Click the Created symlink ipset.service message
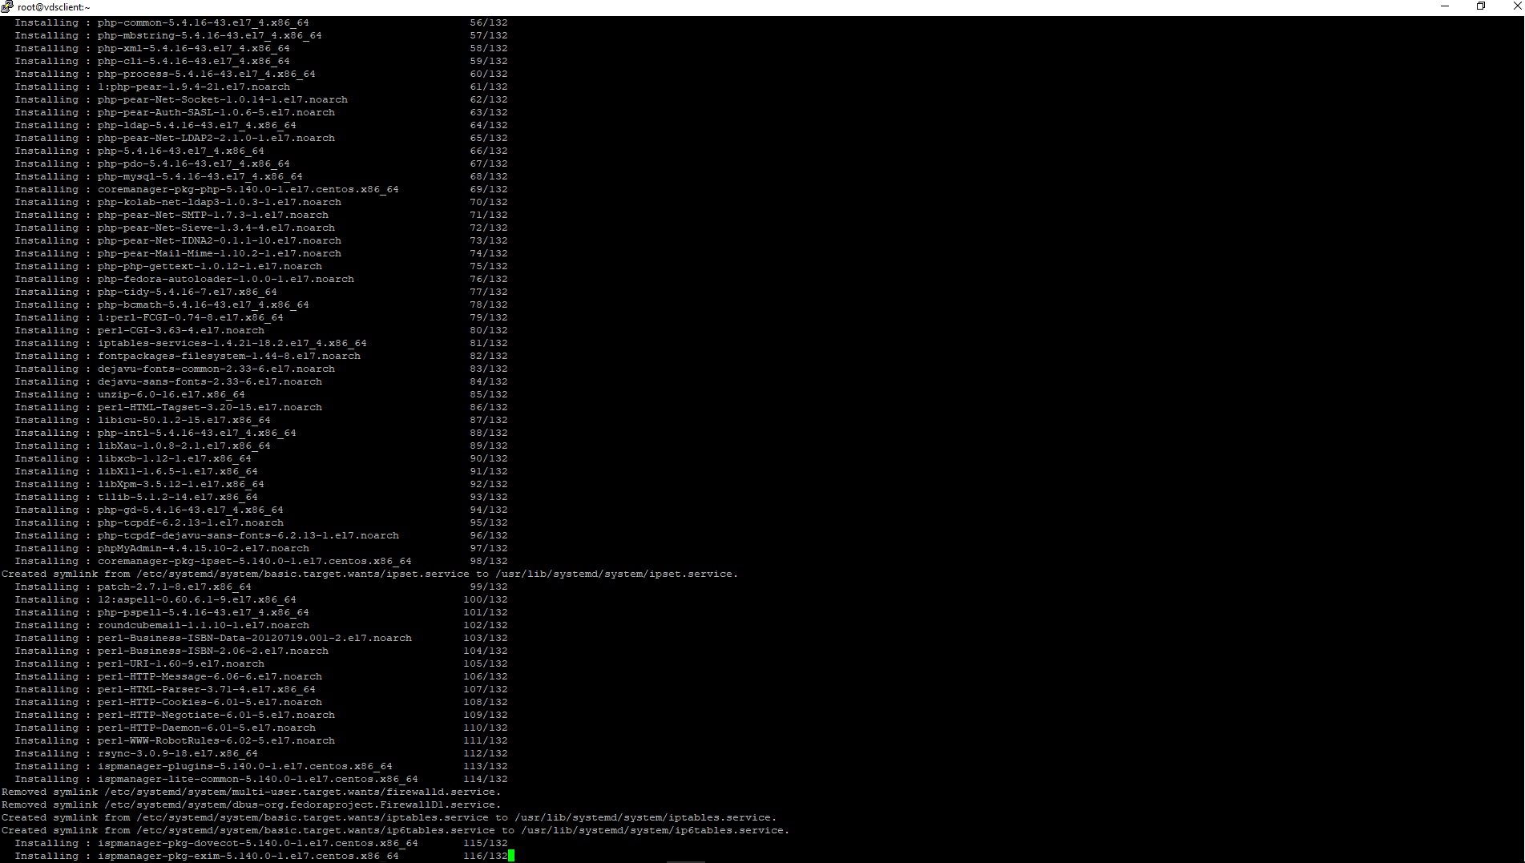The height and width of the screenshot is (863, 1525). (x=370, y=574)
